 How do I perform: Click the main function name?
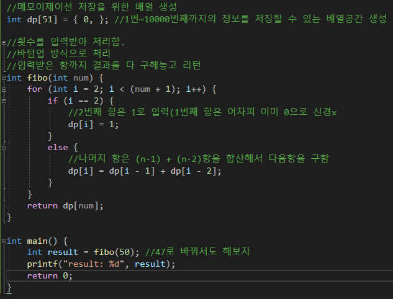[37, 241]
